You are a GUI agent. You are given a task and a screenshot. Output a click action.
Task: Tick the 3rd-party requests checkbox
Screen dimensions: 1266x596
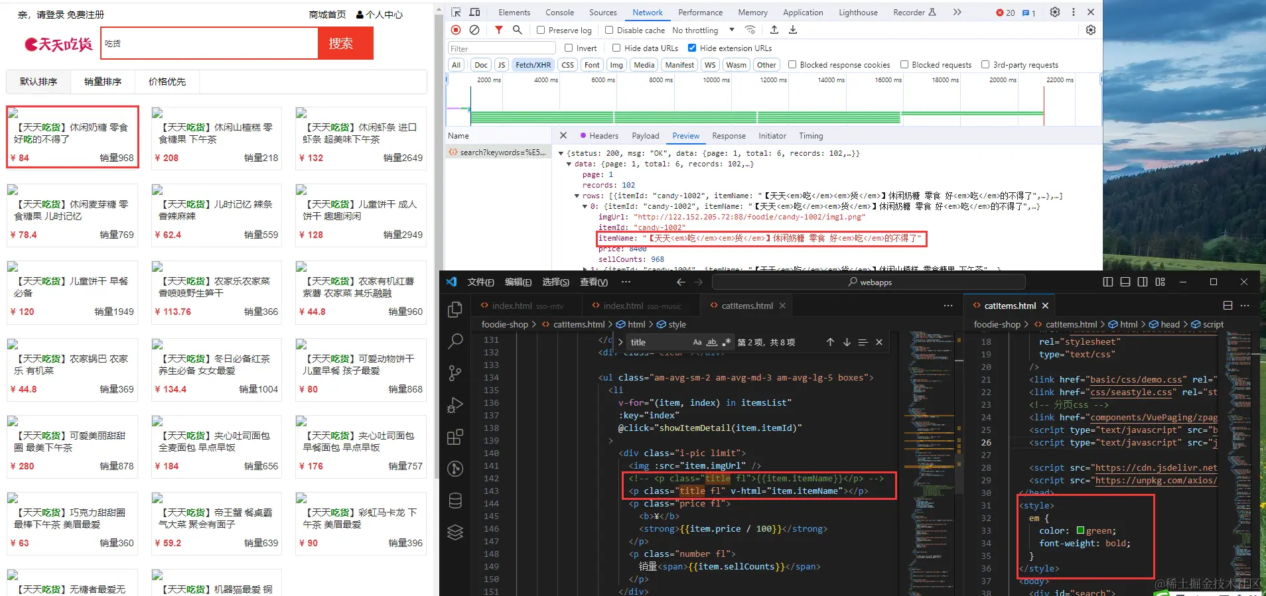point(985,64)
